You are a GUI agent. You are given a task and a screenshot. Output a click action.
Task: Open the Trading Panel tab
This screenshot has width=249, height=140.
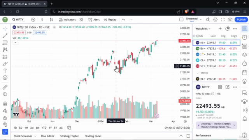click(93, 136)
